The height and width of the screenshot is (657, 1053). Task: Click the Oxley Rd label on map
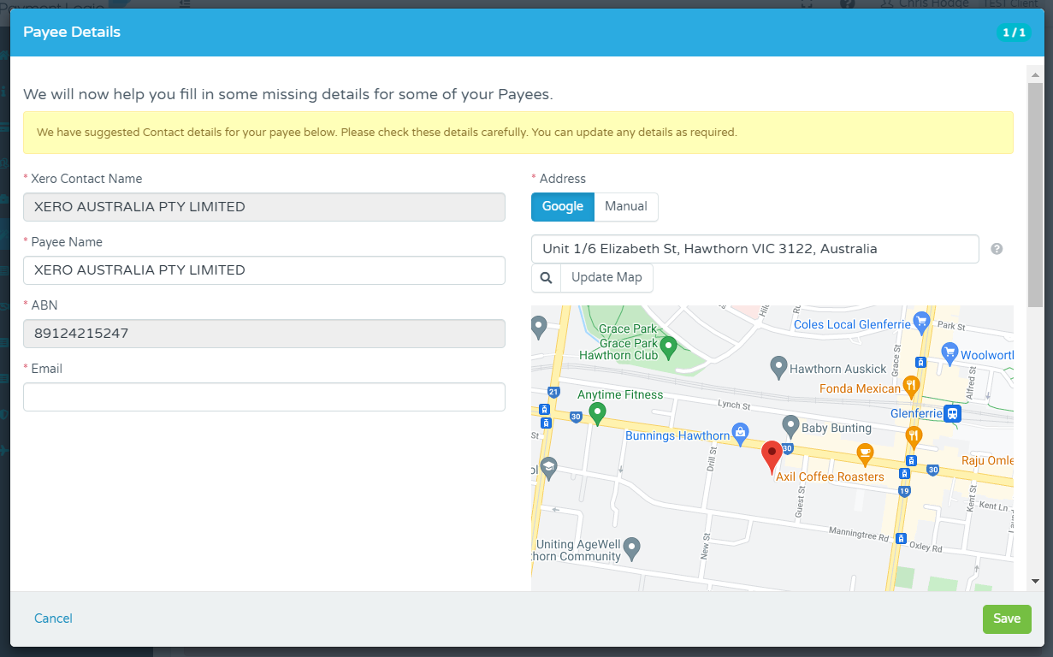[926, 547]
